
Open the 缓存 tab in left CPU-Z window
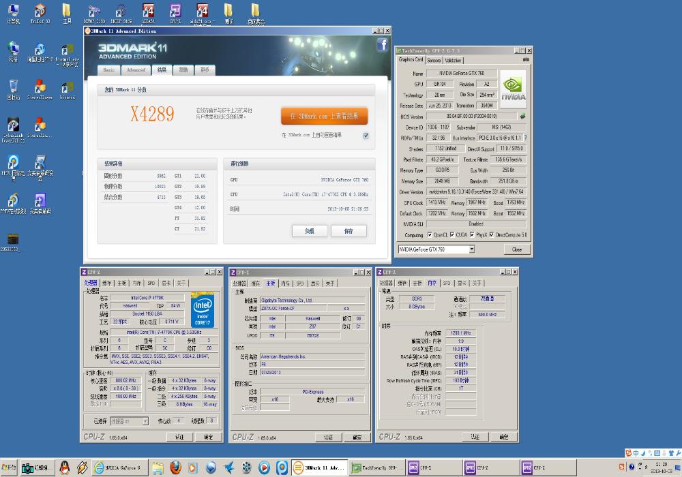(106, 283)
